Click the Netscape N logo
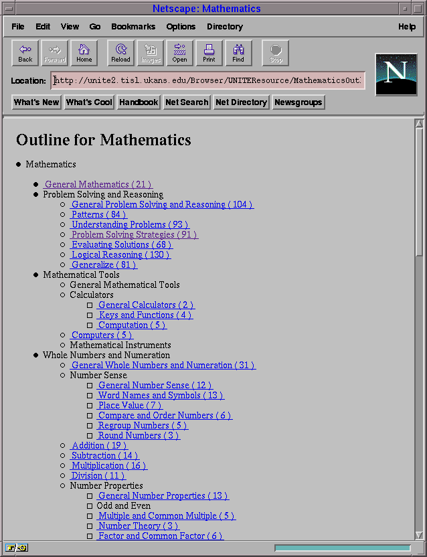The image size is (427, 557). [x=396, y=74]
